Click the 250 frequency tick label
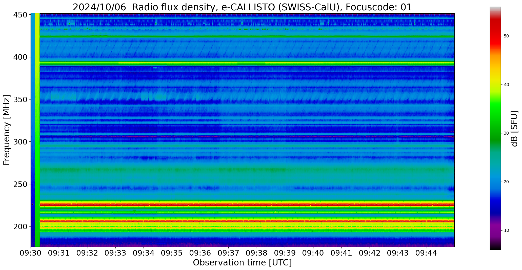This screenshot has height=270, width=522. pos(20,184)
